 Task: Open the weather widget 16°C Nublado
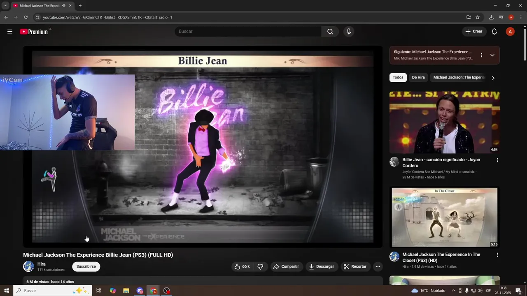click(x=428, y=291)
